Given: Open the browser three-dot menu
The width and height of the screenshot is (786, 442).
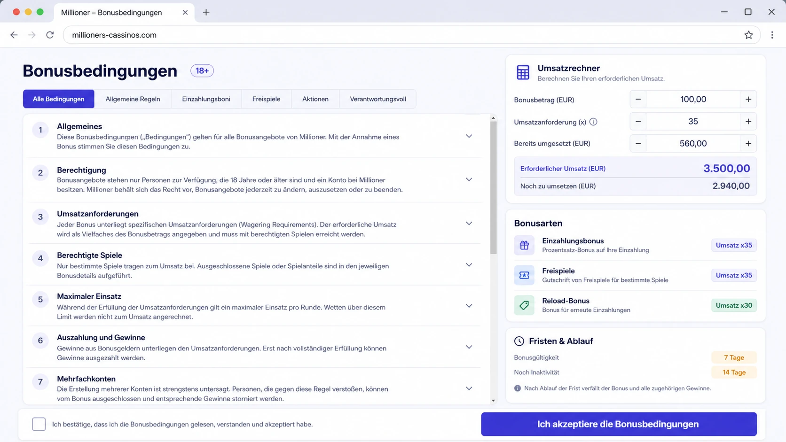Looking at the screenshot, I should [772, 35].
